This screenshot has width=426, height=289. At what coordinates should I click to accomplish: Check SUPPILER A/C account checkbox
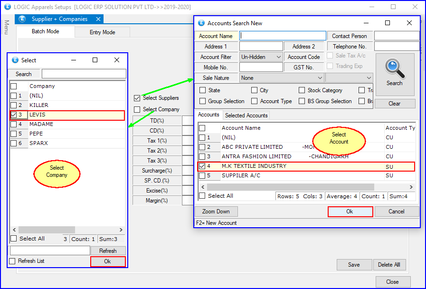coord(202,175)
